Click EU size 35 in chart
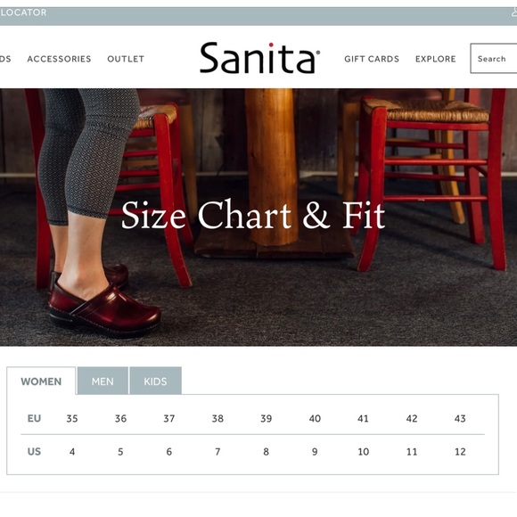 click(72, 418)
